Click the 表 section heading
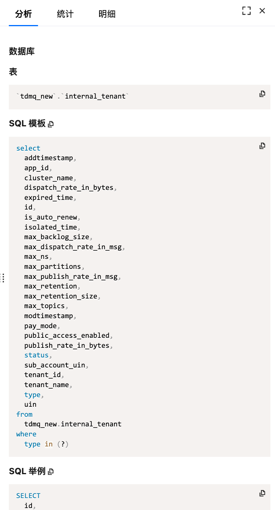Screen dimensions: 275x510 pyautogui.click(x=13, y=72)
